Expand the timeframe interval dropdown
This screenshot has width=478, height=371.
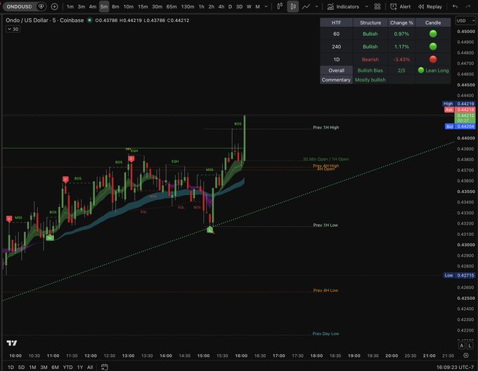pyautogui.click(x=266, y=6)
